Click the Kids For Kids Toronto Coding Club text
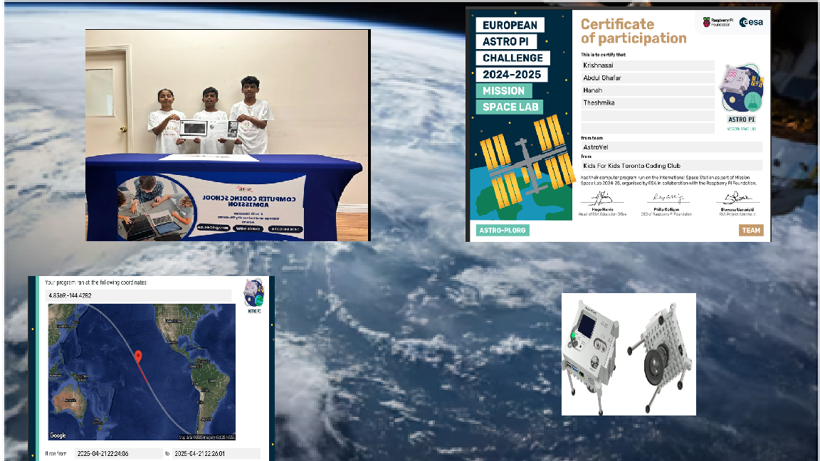The height and width of the screenshot is (461, 820). pos(632,166)
